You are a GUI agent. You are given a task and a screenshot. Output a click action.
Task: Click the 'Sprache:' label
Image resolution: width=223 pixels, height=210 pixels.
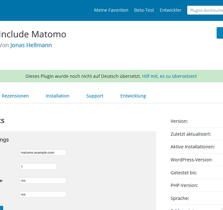pyautogui.click(x=180, y=199)
